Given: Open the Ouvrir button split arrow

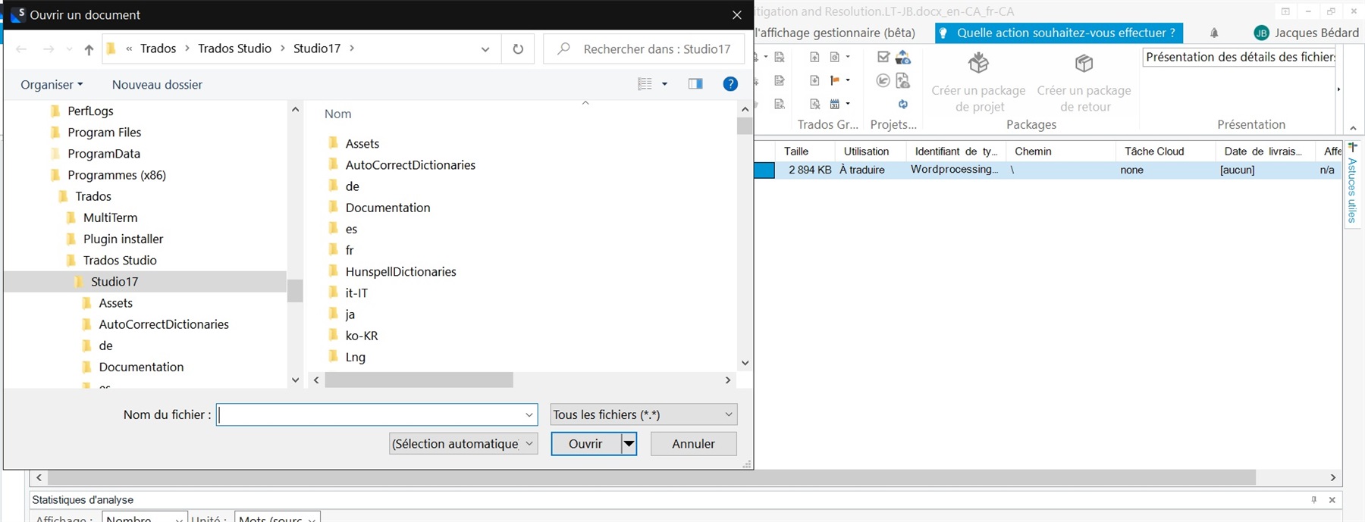Looking at the screenshot, I should coord(629,444).
